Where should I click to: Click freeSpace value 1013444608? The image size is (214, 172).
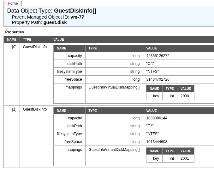pos(157,142)
